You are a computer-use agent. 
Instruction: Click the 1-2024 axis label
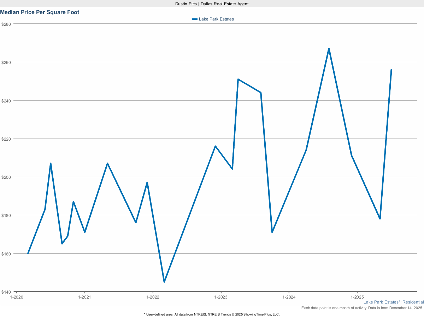290,297
